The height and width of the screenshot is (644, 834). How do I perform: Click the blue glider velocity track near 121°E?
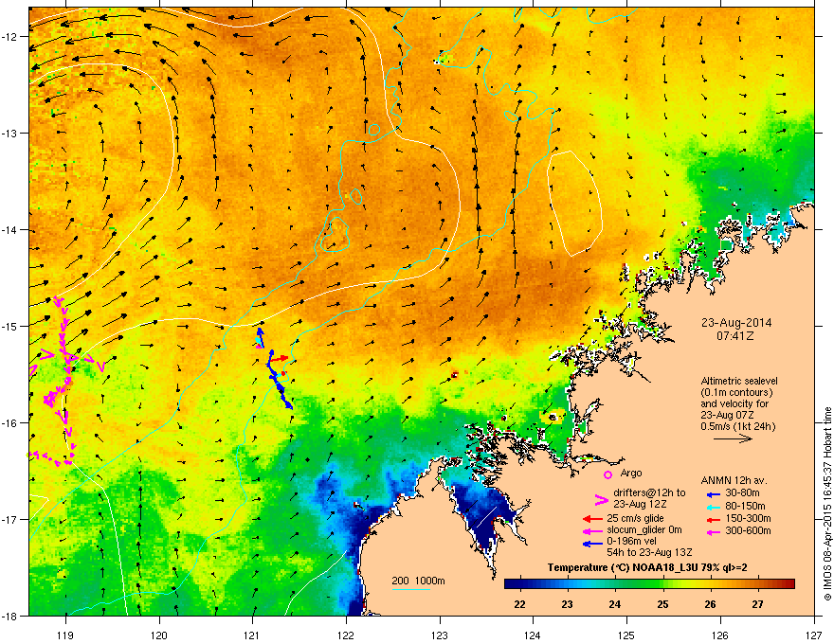pos(280,380)
